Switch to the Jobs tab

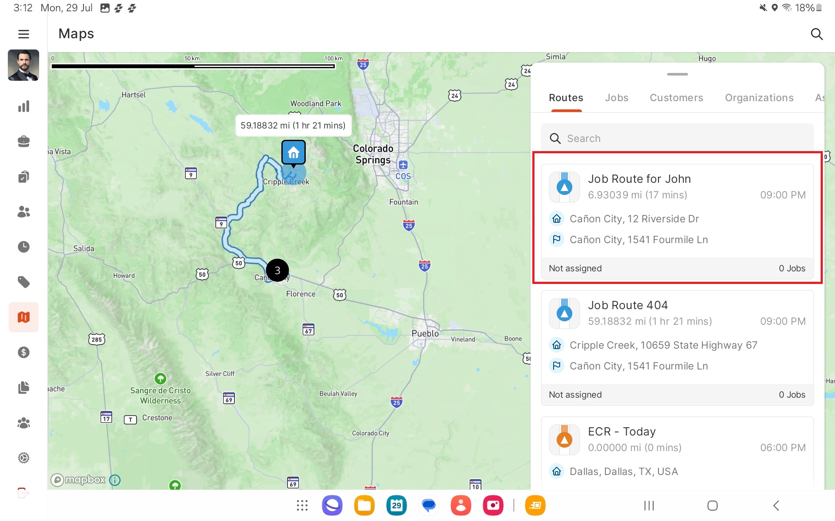pos(616,98)
